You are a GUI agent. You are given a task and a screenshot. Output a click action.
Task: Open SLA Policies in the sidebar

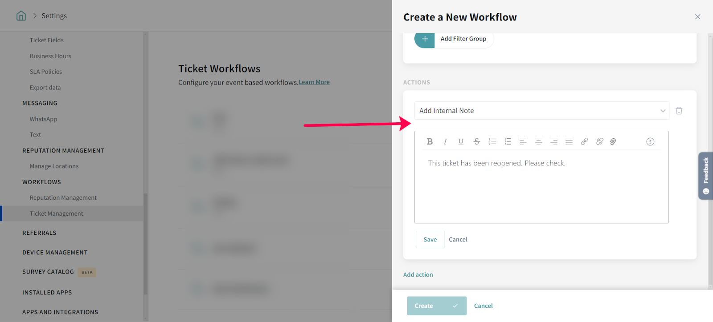click(46, 72)
